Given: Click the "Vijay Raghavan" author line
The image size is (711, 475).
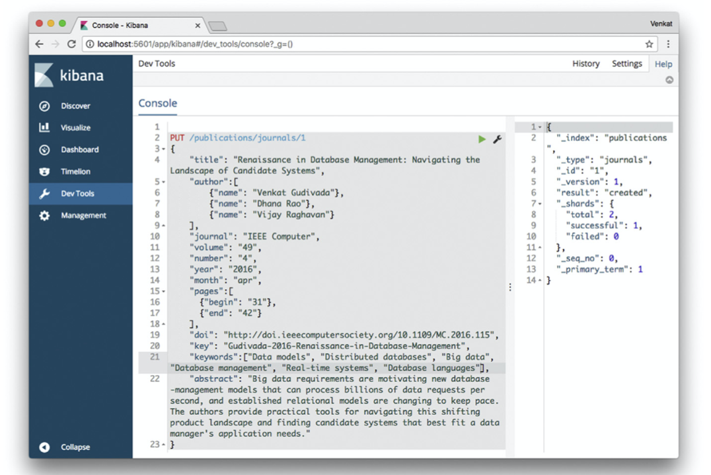Looking at the screenshot, I should coord(271,215).
